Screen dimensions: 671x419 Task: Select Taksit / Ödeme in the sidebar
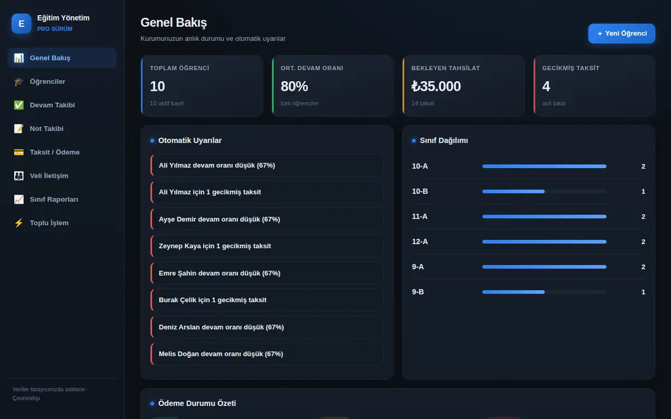pos(62,152)
